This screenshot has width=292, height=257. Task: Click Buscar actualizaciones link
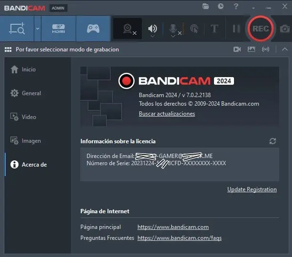167,114
